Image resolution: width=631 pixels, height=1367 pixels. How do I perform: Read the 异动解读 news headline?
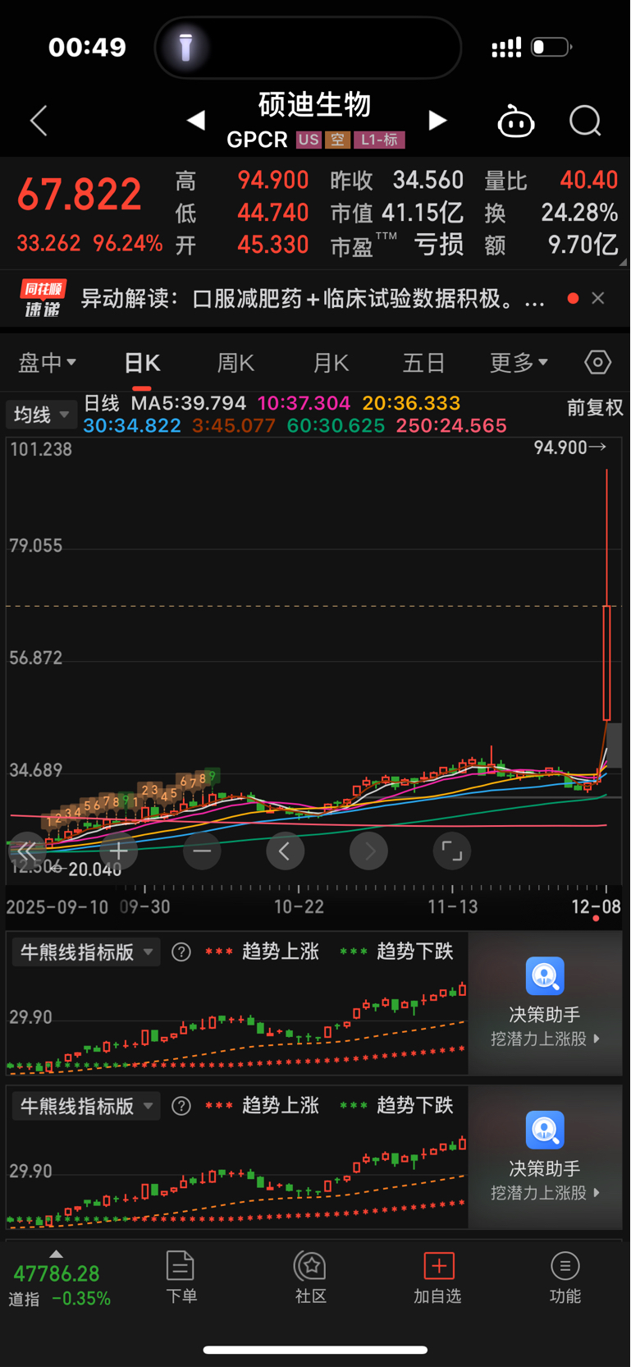(x=313, y=298)
